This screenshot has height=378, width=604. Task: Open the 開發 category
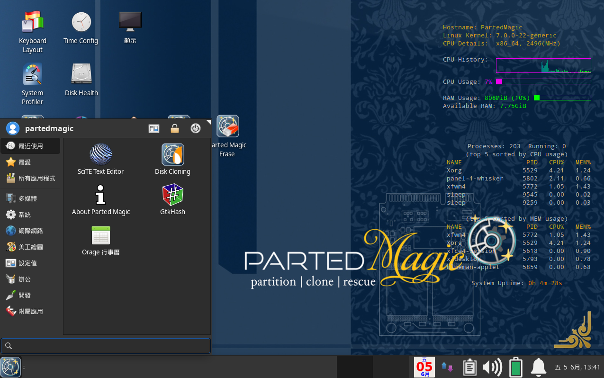point(30,295)
